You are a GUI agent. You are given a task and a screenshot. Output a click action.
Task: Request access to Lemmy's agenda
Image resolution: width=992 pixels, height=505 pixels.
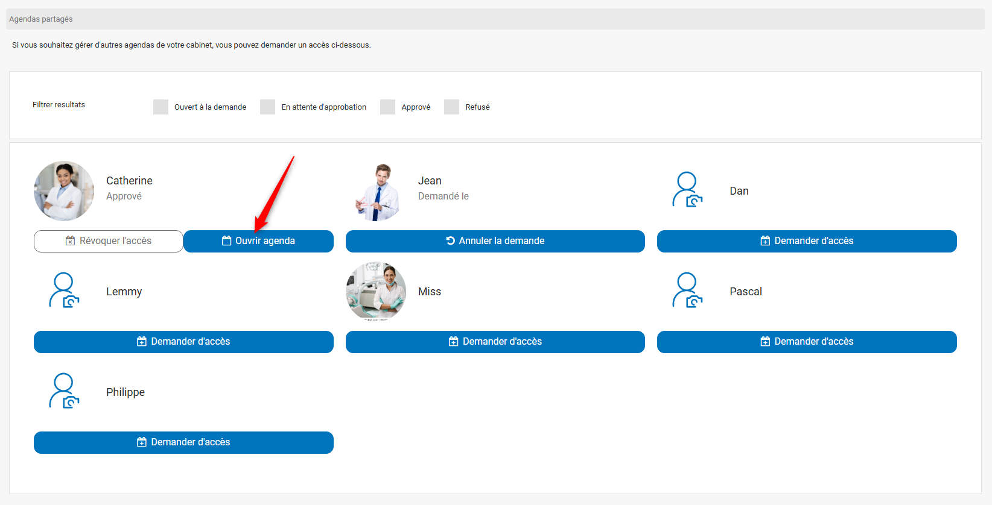point(183,342)
